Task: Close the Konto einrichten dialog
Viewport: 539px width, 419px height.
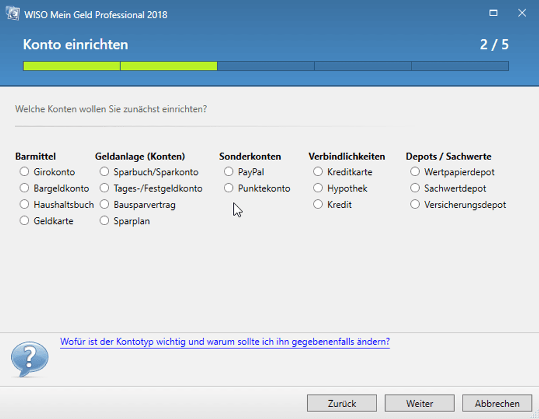Action: coord(522,13)
